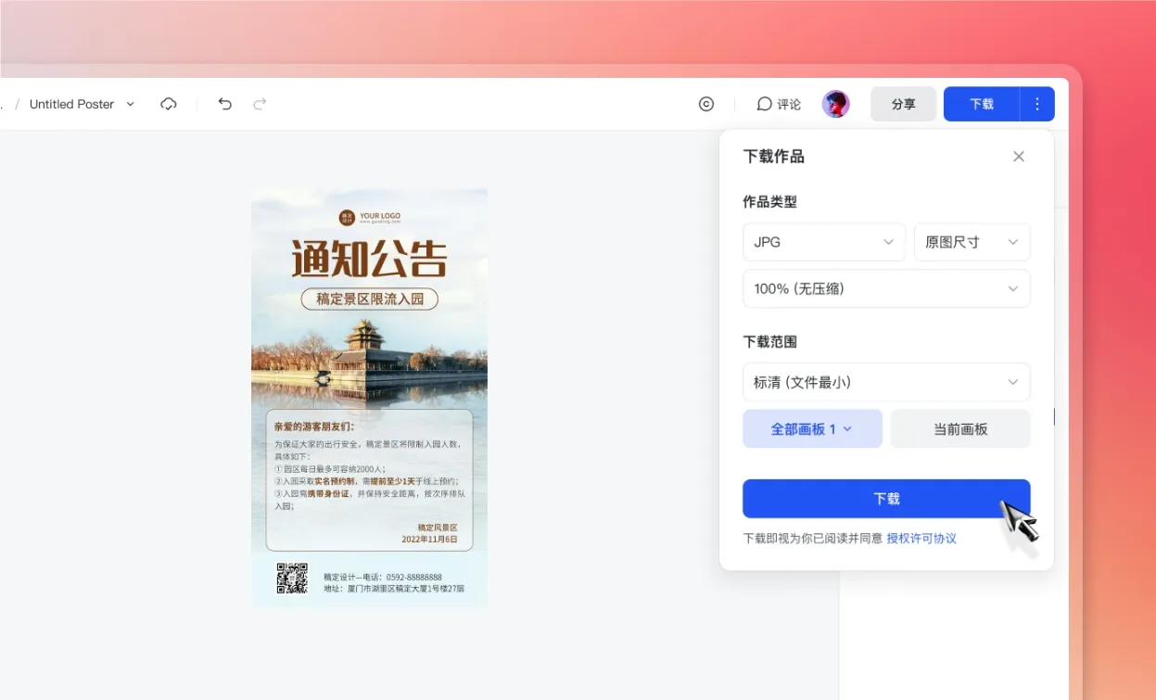The width and height of the screenshot is (1156, 700).
Task: Click the 下载作品 panel title
Action: point(773,157)
